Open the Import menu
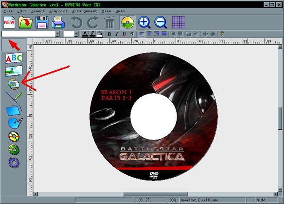The image size is (284, 204). [38, 11]
